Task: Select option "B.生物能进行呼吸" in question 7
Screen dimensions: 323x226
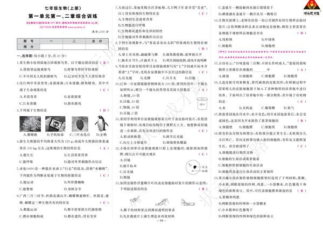Action: coord(132,25)
